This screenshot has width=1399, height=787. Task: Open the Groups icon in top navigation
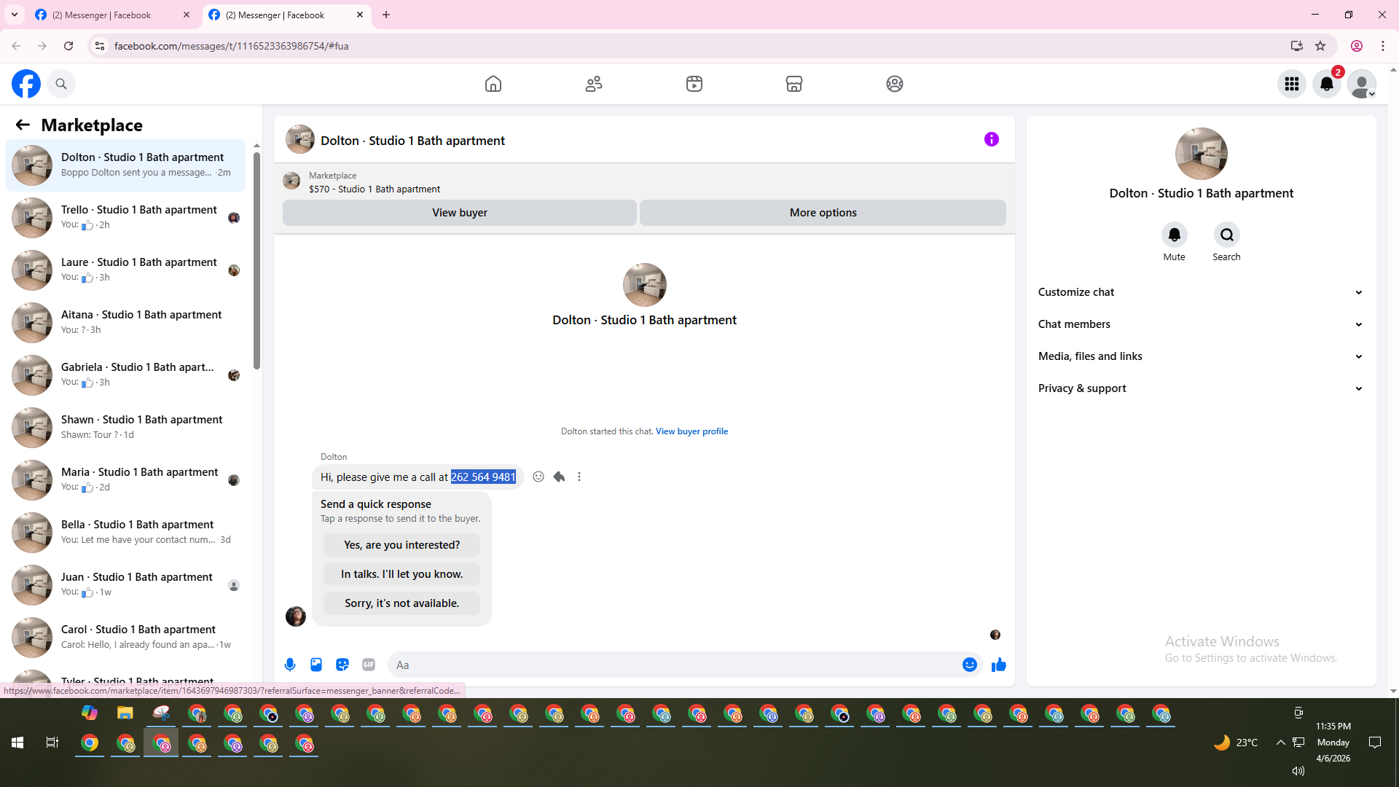[x=895, y=84]
